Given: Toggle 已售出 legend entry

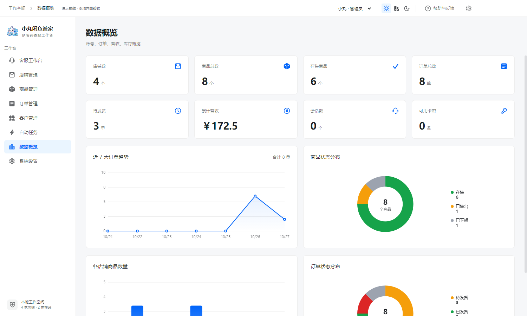Looking at the screenshot, I should pyautogui.click(x=460, y=209).
